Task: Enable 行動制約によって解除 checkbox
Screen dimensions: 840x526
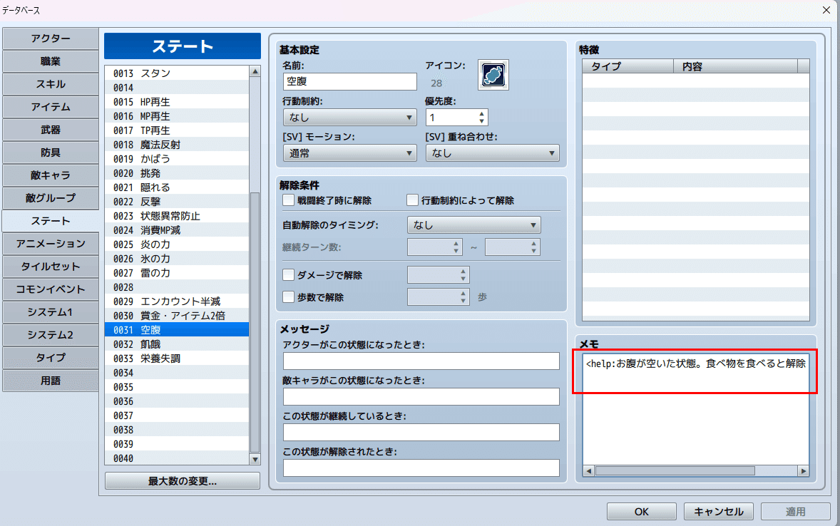Action: point(412,200)
